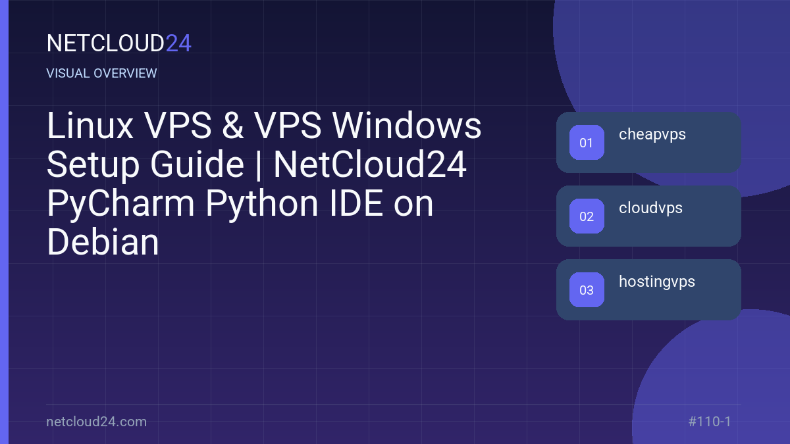Click the NETCLOUD24 logo text
The width and height of the screenshot is (790, 444).
tap(119, 43)
